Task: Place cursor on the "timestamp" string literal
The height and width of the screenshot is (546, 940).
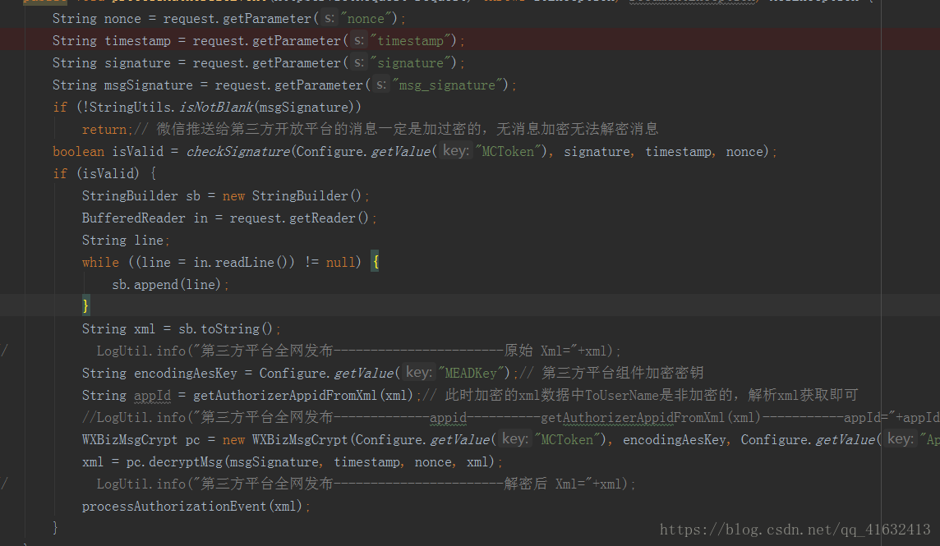Action: [410, 41]
